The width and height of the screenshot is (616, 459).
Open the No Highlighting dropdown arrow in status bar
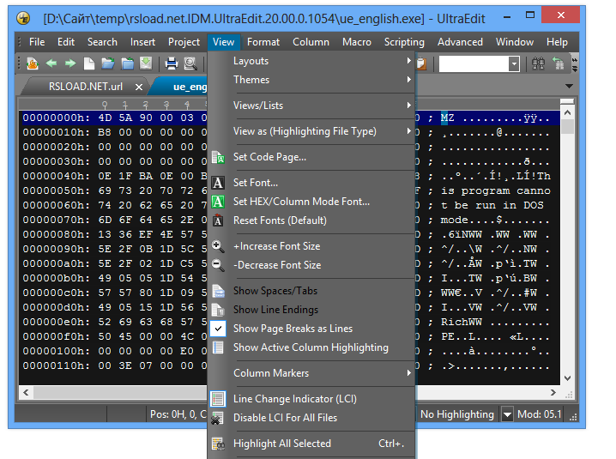coord(508,414)
